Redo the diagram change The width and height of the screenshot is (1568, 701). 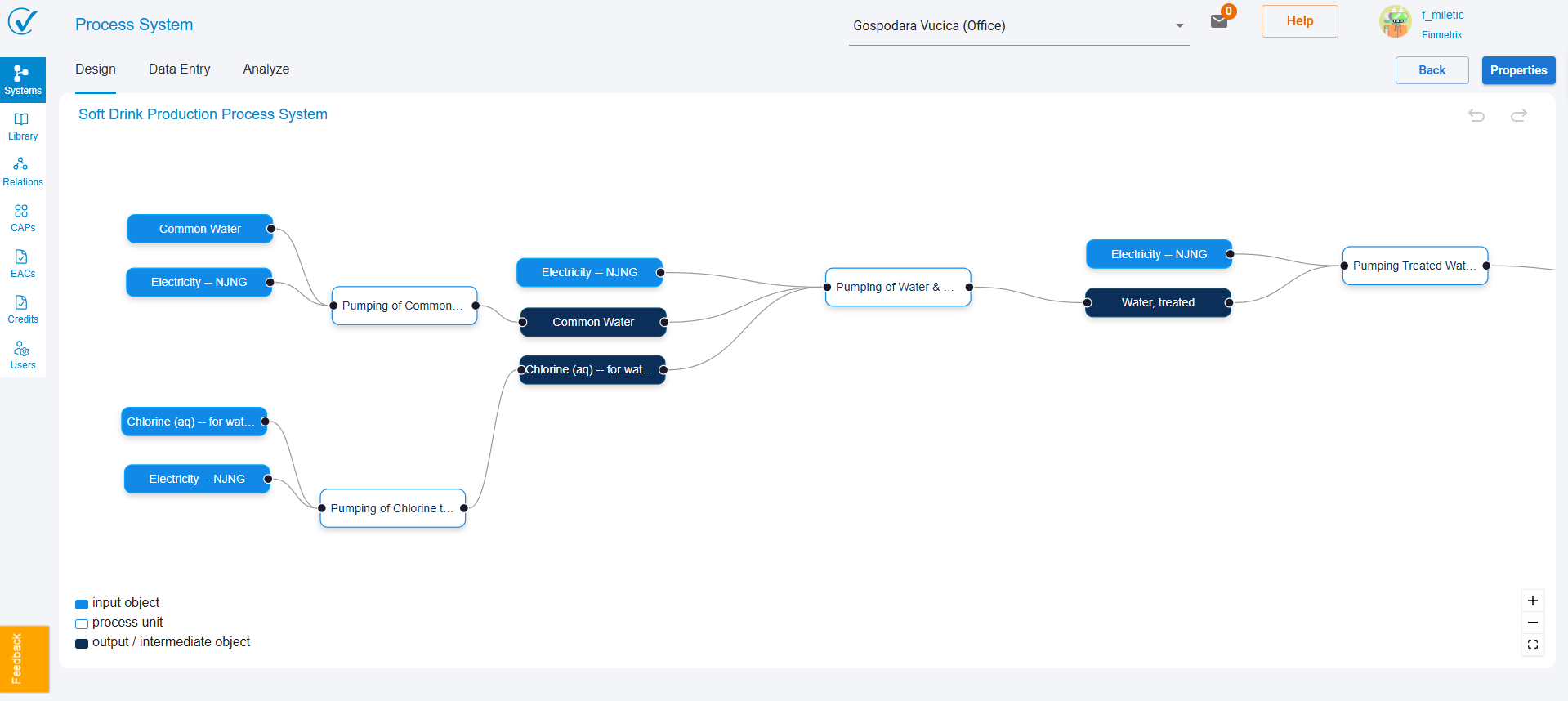[x=1519, y=115]
